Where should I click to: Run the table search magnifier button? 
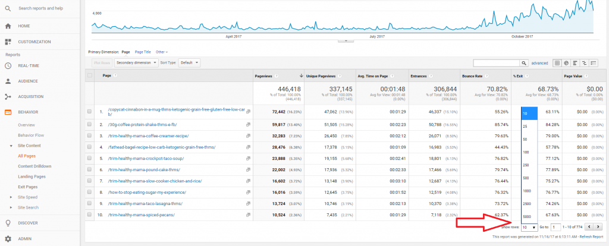(x=525, y=63)
